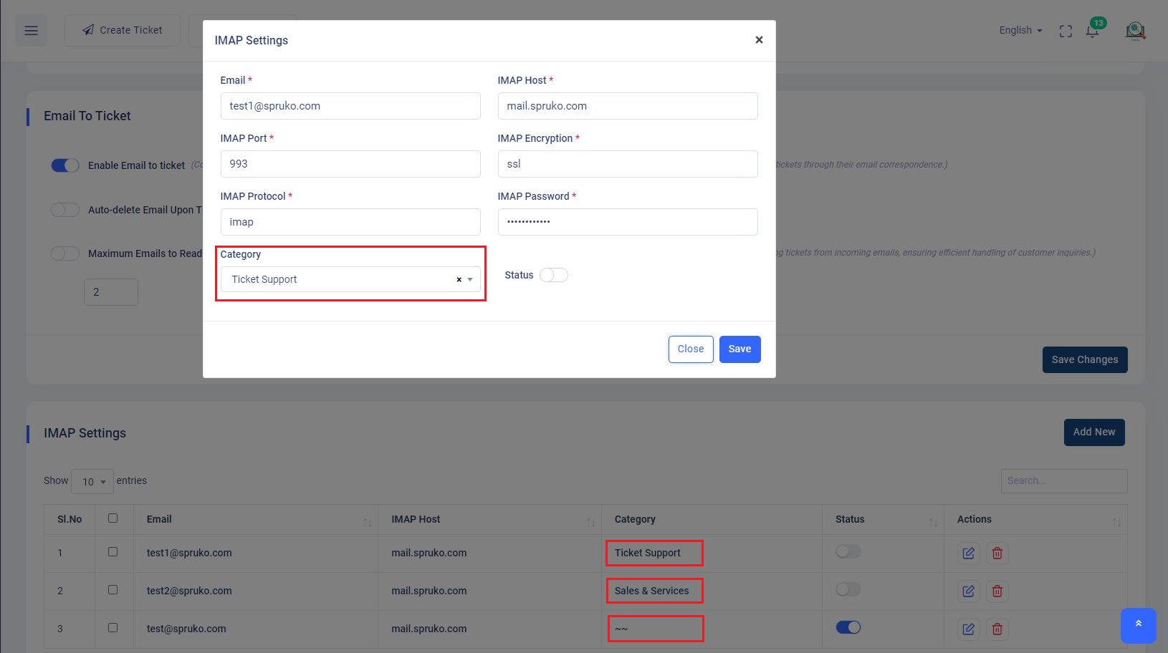Toggle status for test1@spruko.com row
This screenshot has width=1168, height=653.
point(848,551)
